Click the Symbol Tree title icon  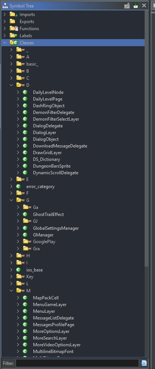[x=5, y=6]
